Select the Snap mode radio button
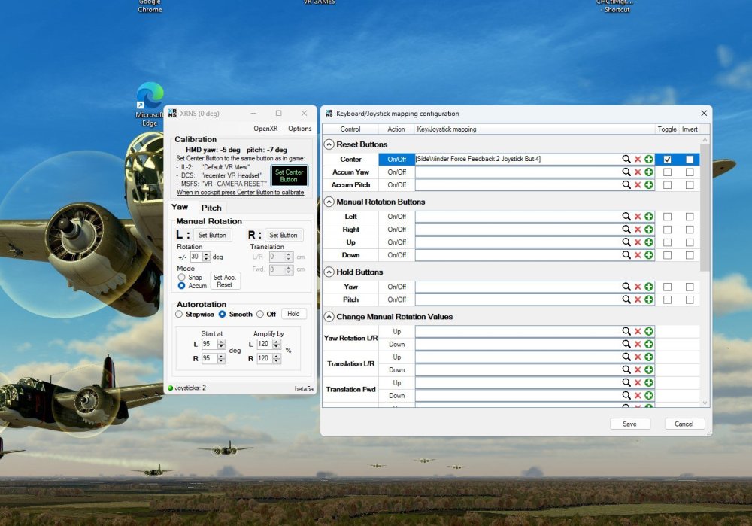The width and height of the screenshot is (752, 526). pos(181,277)
